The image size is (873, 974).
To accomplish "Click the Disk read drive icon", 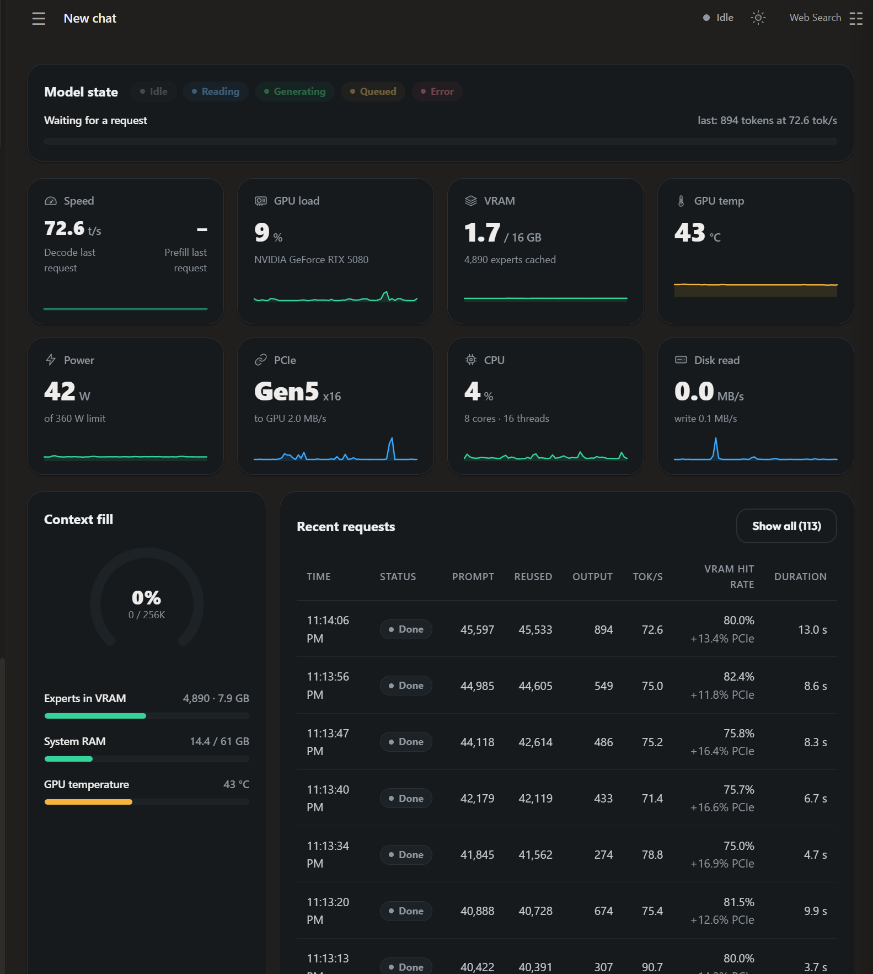I will pos(681,360).
